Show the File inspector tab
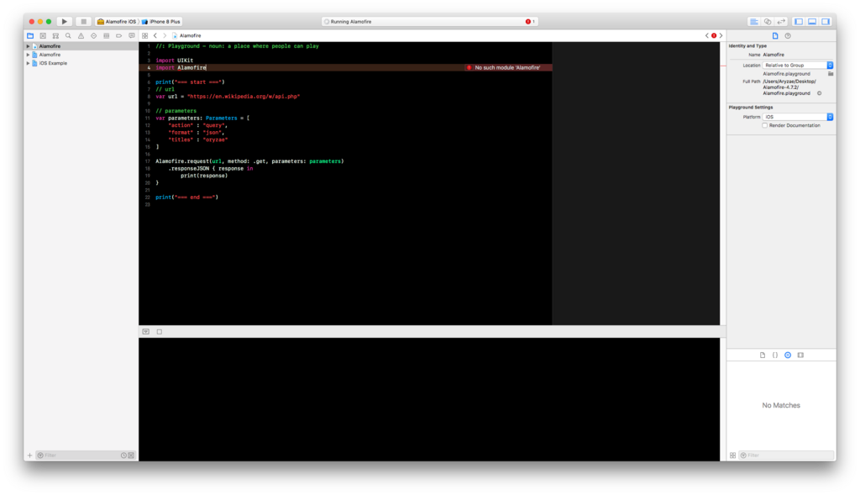The width and height of the screenshot is (860, 495). pos(775,35)
